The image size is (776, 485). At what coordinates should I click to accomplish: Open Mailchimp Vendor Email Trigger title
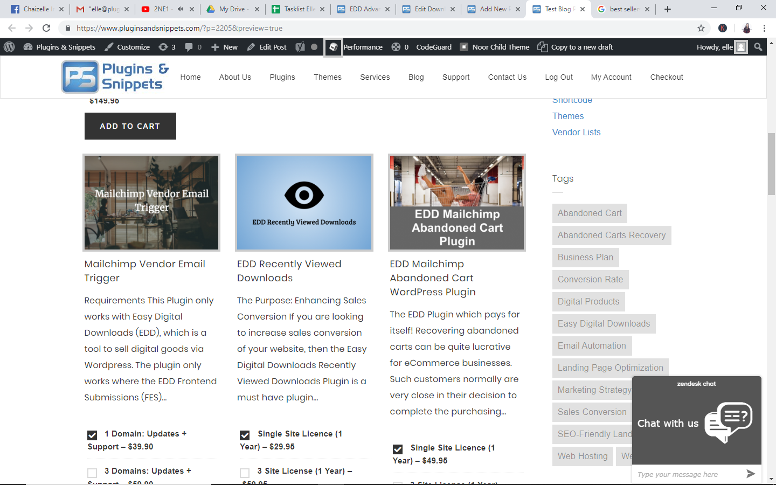point(144,271)
